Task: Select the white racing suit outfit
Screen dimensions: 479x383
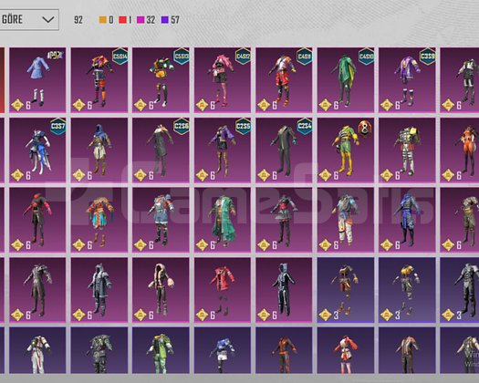Action: (37, 350)
